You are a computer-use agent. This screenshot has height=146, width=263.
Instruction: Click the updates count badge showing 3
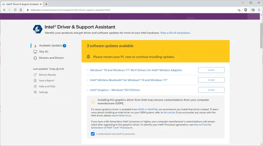pos(65,45)
